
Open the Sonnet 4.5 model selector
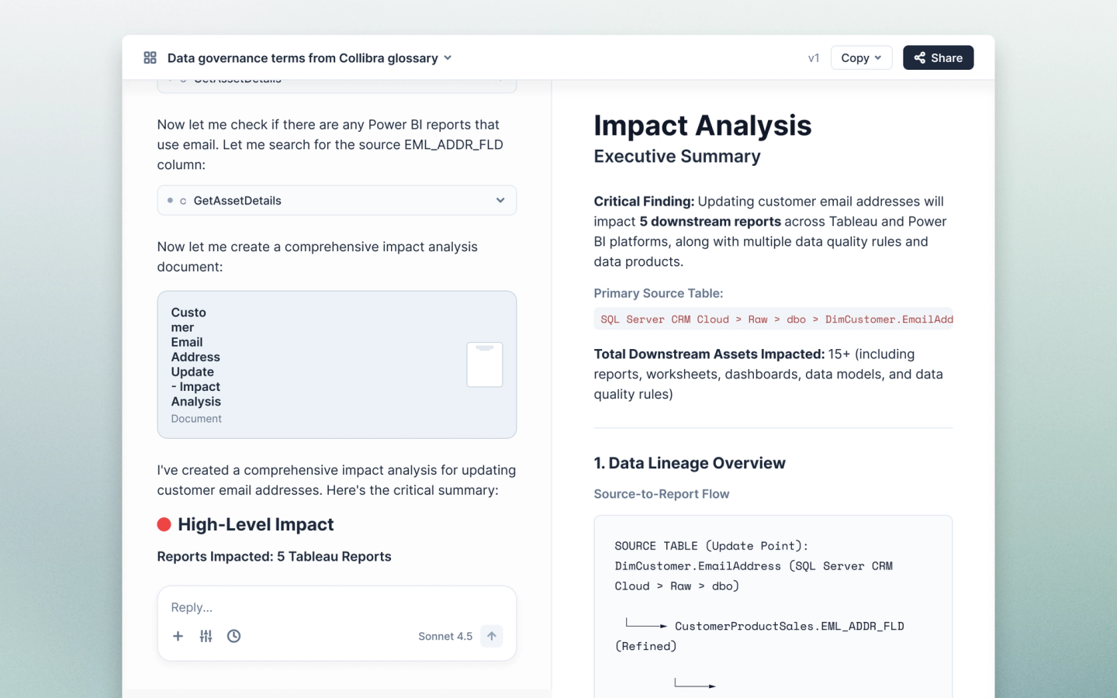(x=445, y=636)
